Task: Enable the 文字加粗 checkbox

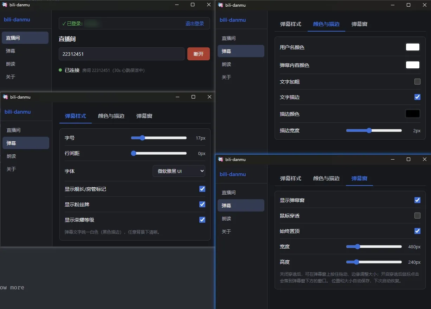Action: point(417,82)
